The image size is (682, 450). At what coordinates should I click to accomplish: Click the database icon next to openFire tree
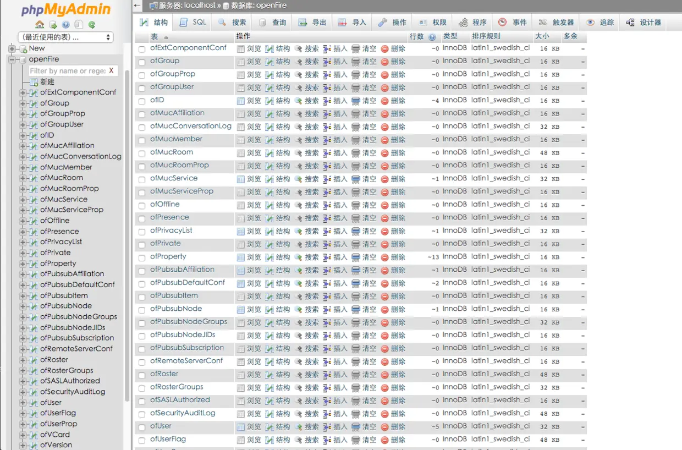(x=23, y=59)
